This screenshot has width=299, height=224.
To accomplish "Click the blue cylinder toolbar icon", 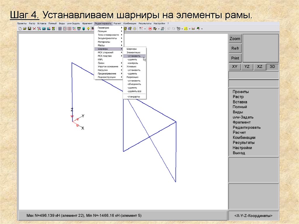I will click(84, 29).
